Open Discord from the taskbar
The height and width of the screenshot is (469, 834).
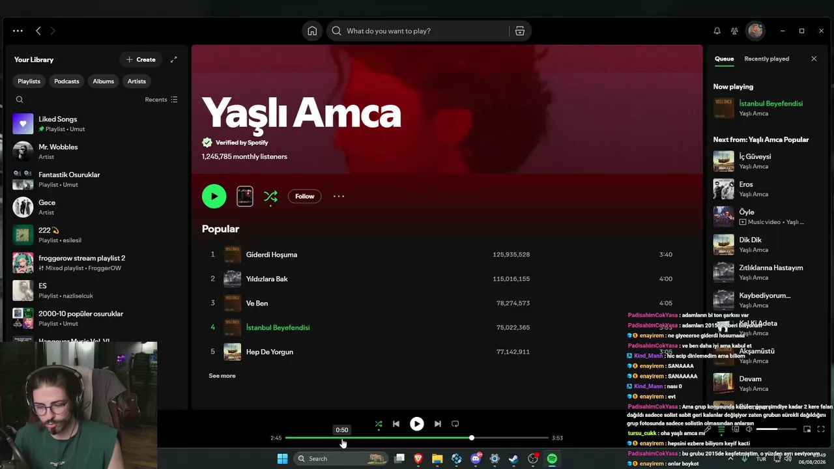click(x=476, y=459)
